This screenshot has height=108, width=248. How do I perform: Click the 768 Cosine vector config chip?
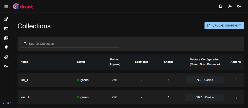tap(205, 80)
